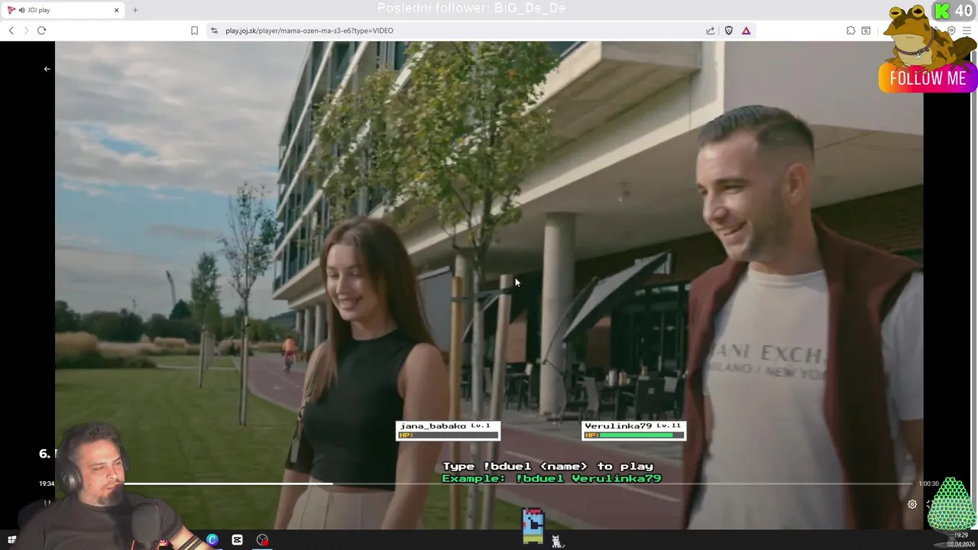Bookmark this page via the bookmark icon
Image resolution: width=978 pixels, height=550 pixels.
(194, 31)
